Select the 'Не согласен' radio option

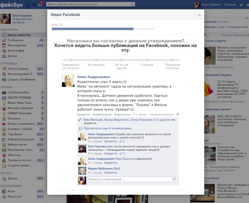click(96, 60)
